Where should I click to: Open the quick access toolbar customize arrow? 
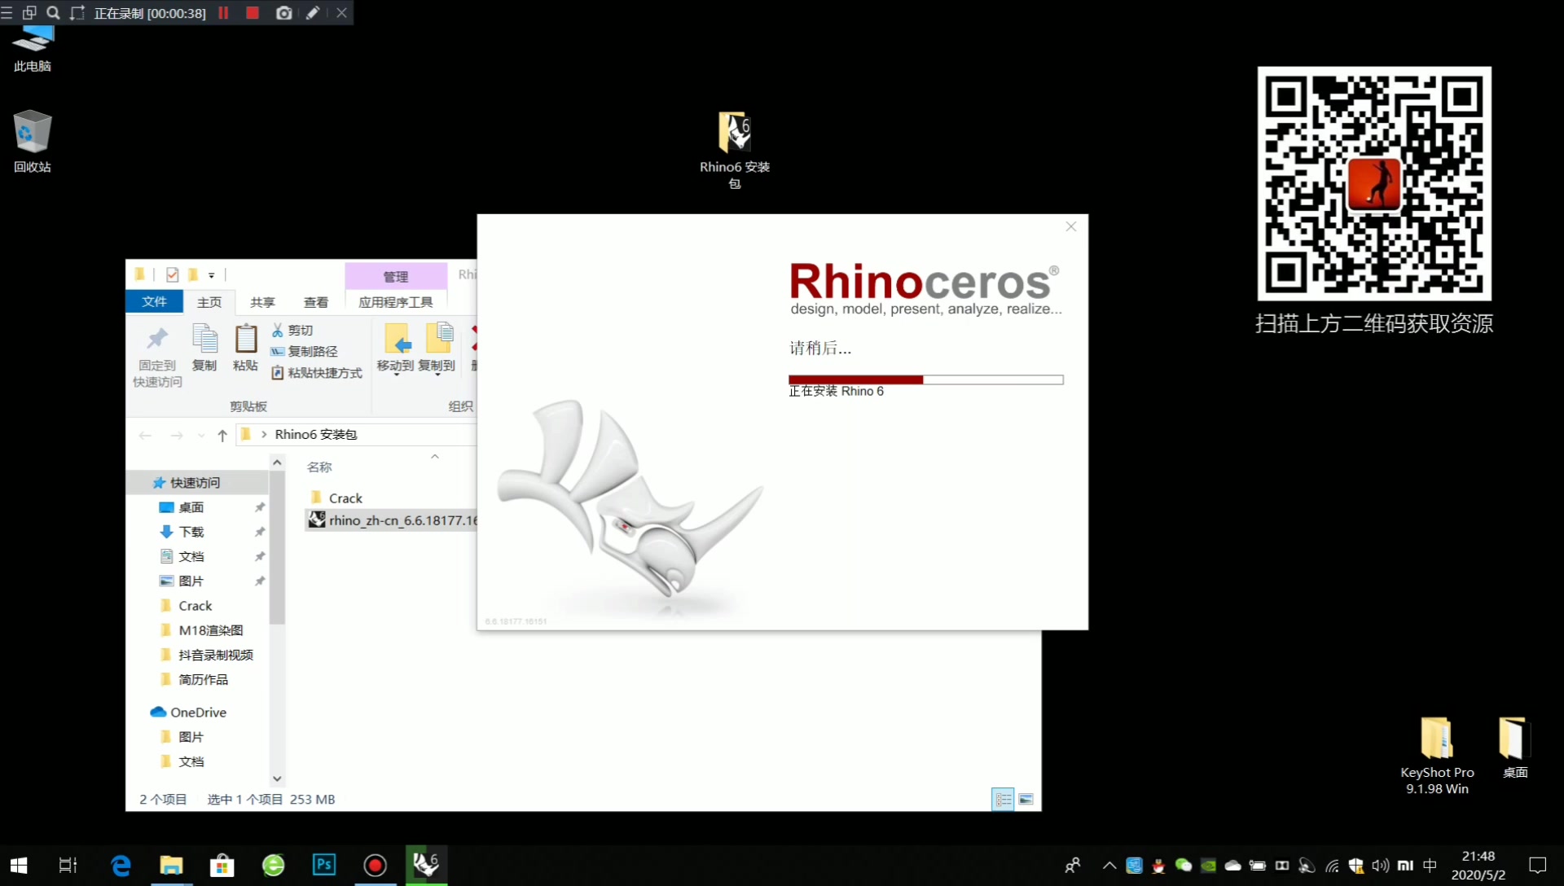click(211, 275)
